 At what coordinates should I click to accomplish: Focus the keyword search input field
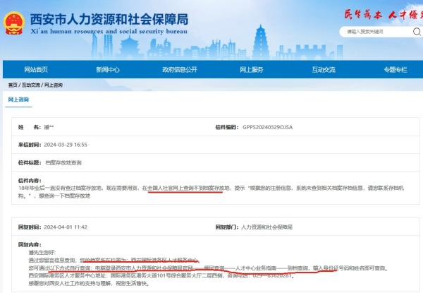[375, 32]
